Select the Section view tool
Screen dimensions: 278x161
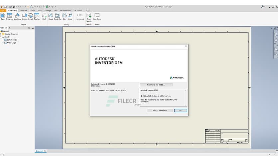[x=25, y=16]
